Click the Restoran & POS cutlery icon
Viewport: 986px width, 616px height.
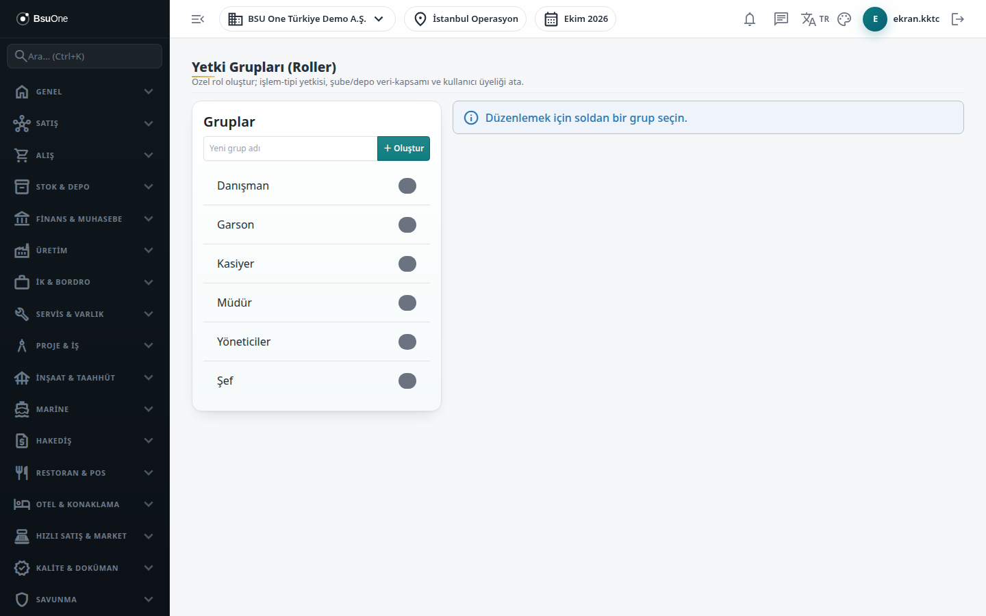pos(22,473)
